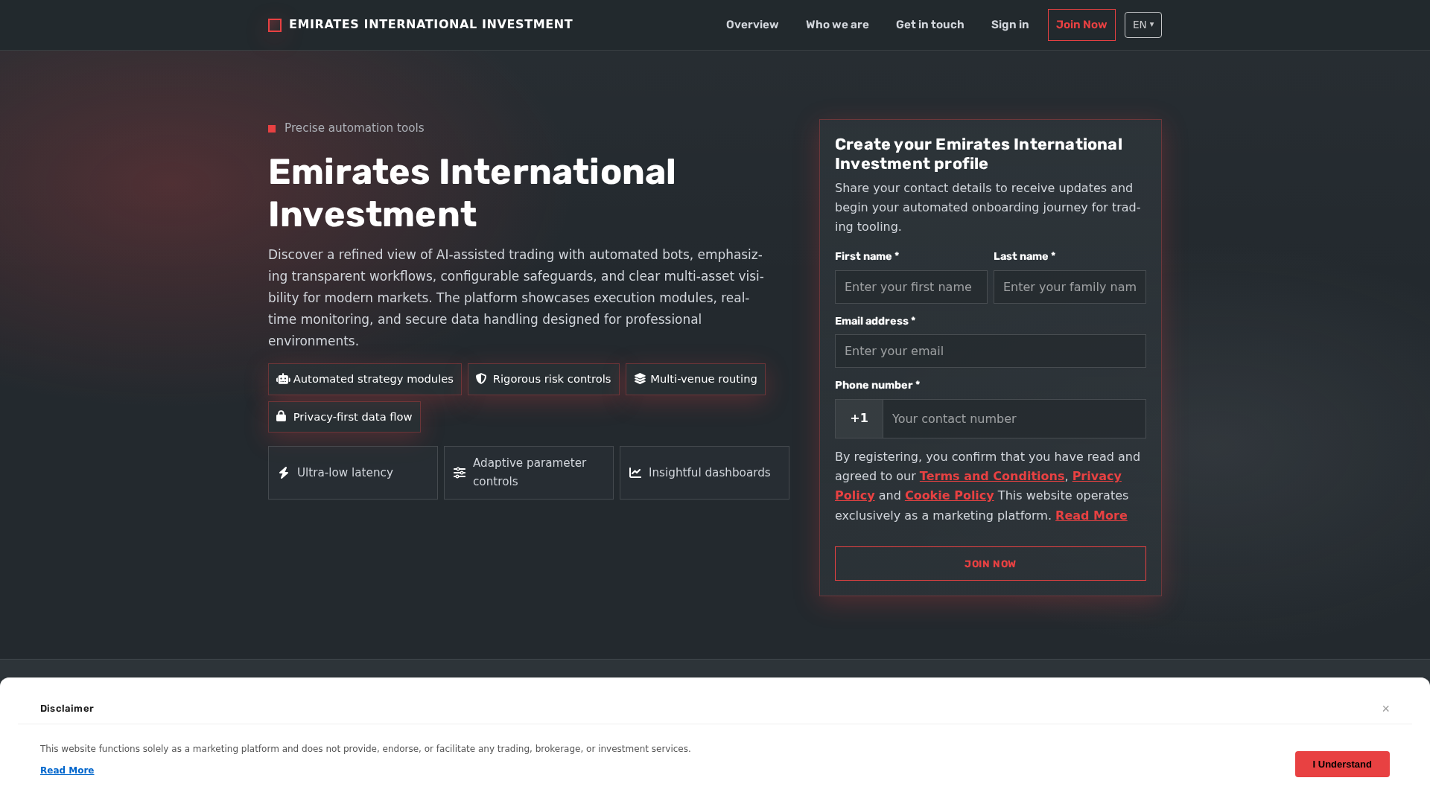This screenshot has height=804, width=1430.
Task: Open the Cookie Policy link
Action: click(x=950, y=495)
